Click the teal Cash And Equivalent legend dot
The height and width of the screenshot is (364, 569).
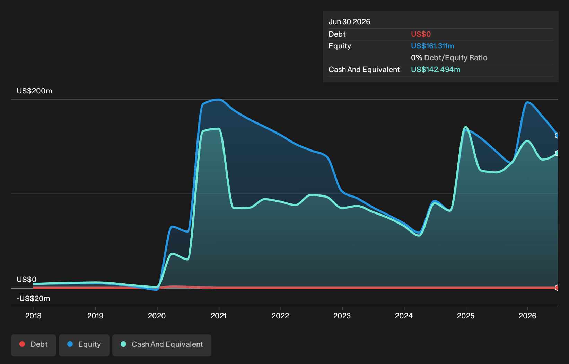coord(123,344)
